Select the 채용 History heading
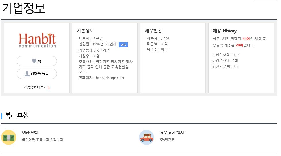Screen dimensions: 281x156 pyautogui.click(x=225, y=31)
